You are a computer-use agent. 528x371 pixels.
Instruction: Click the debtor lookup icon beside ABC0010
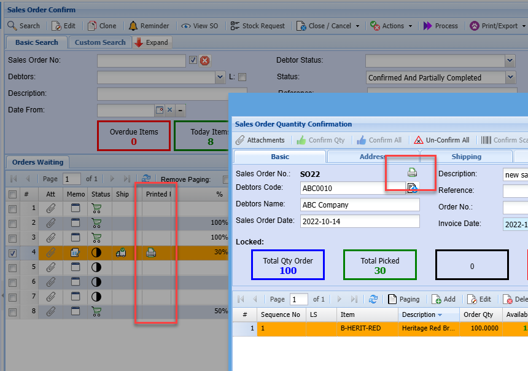coord(412,188)
